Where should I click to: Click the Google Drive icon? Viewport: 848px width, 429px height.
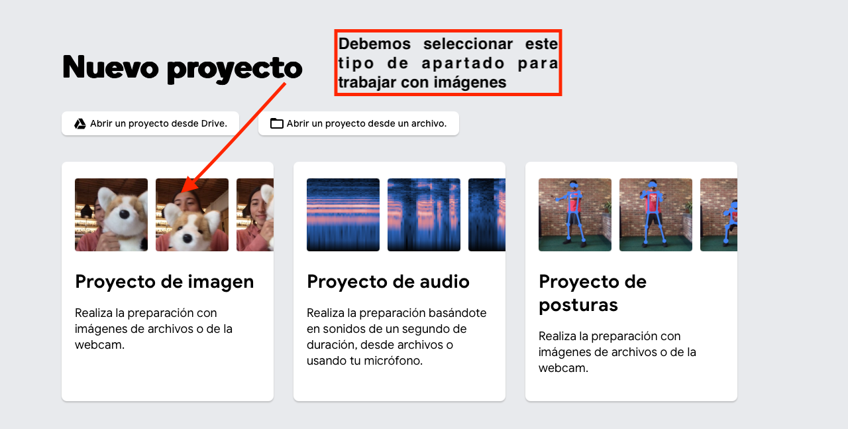80,123
